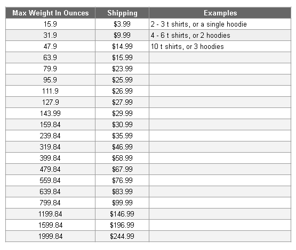
Task: Select the 1999.84 weight cell
Action: tap(51, 236)
